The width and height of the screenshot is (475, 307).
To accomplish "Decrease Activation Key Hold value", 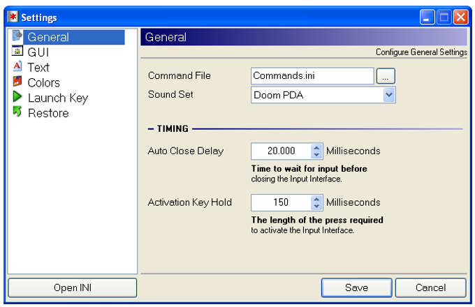I will coord(316,206).
